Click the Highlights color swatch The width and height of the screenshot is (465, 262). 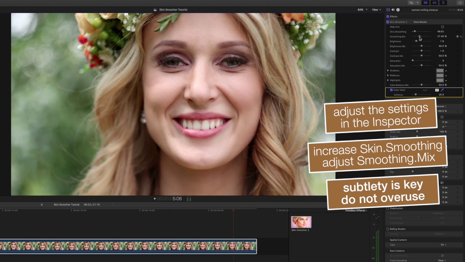click(440, 80)
